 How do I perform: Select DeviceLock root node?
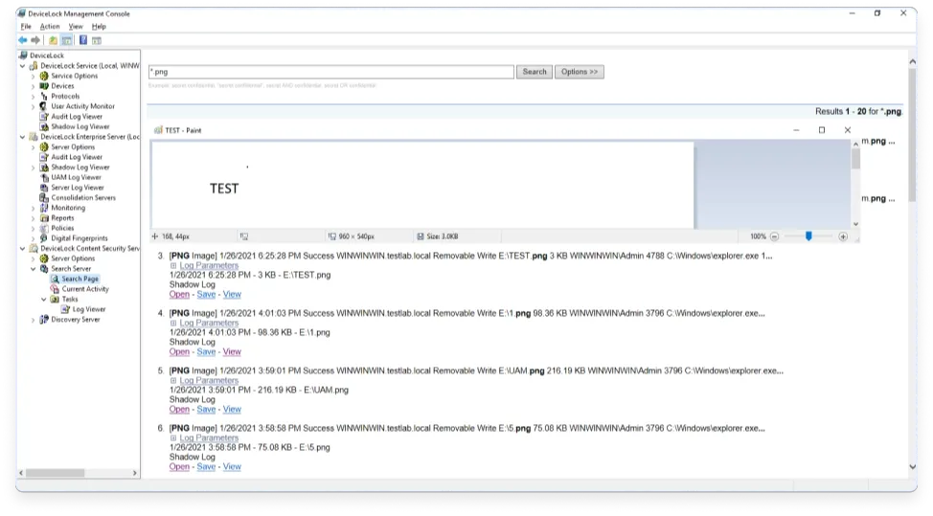click(46, 56)
